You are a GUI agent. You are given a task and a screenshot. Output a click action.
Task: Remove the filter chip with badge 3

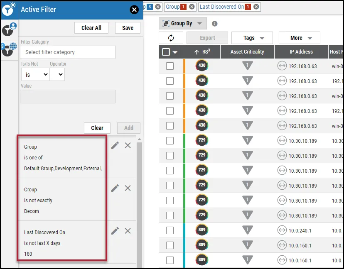(158, 7)
